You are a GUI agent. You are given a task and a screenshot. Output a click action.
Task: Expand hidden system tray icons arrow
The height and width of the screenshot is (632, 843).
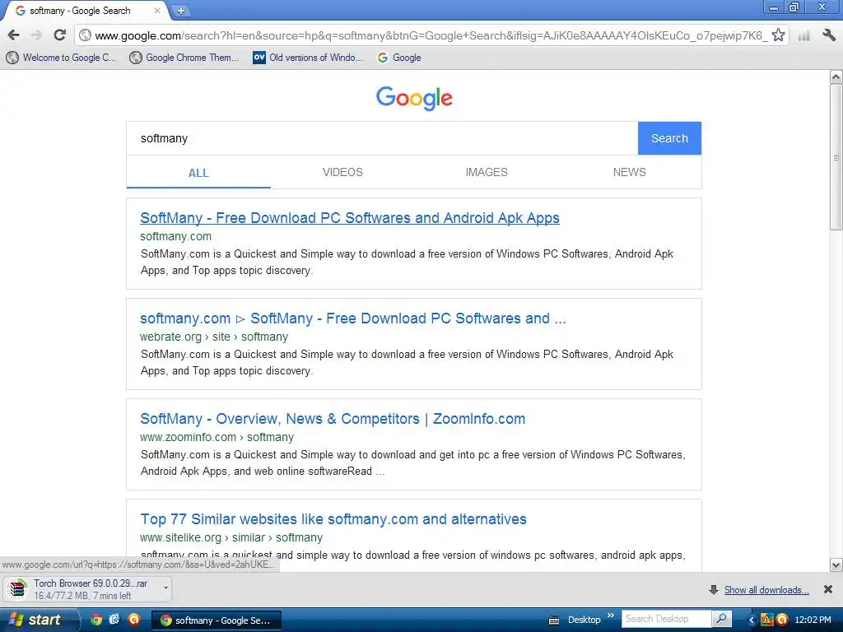752,620
